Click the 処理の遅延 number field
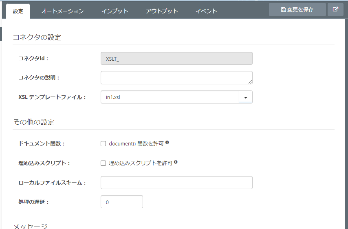 [x=121, y=202]
